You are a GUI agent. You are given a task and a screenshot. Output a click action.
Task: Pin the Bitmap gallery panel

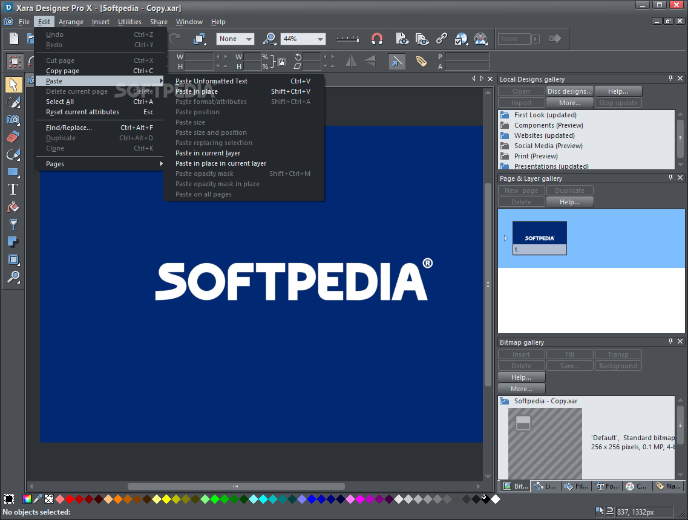point(670,341)
